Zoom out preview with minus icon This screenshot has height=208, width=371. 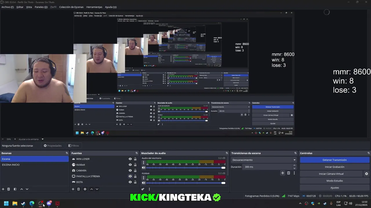click(x=3, y=139)
